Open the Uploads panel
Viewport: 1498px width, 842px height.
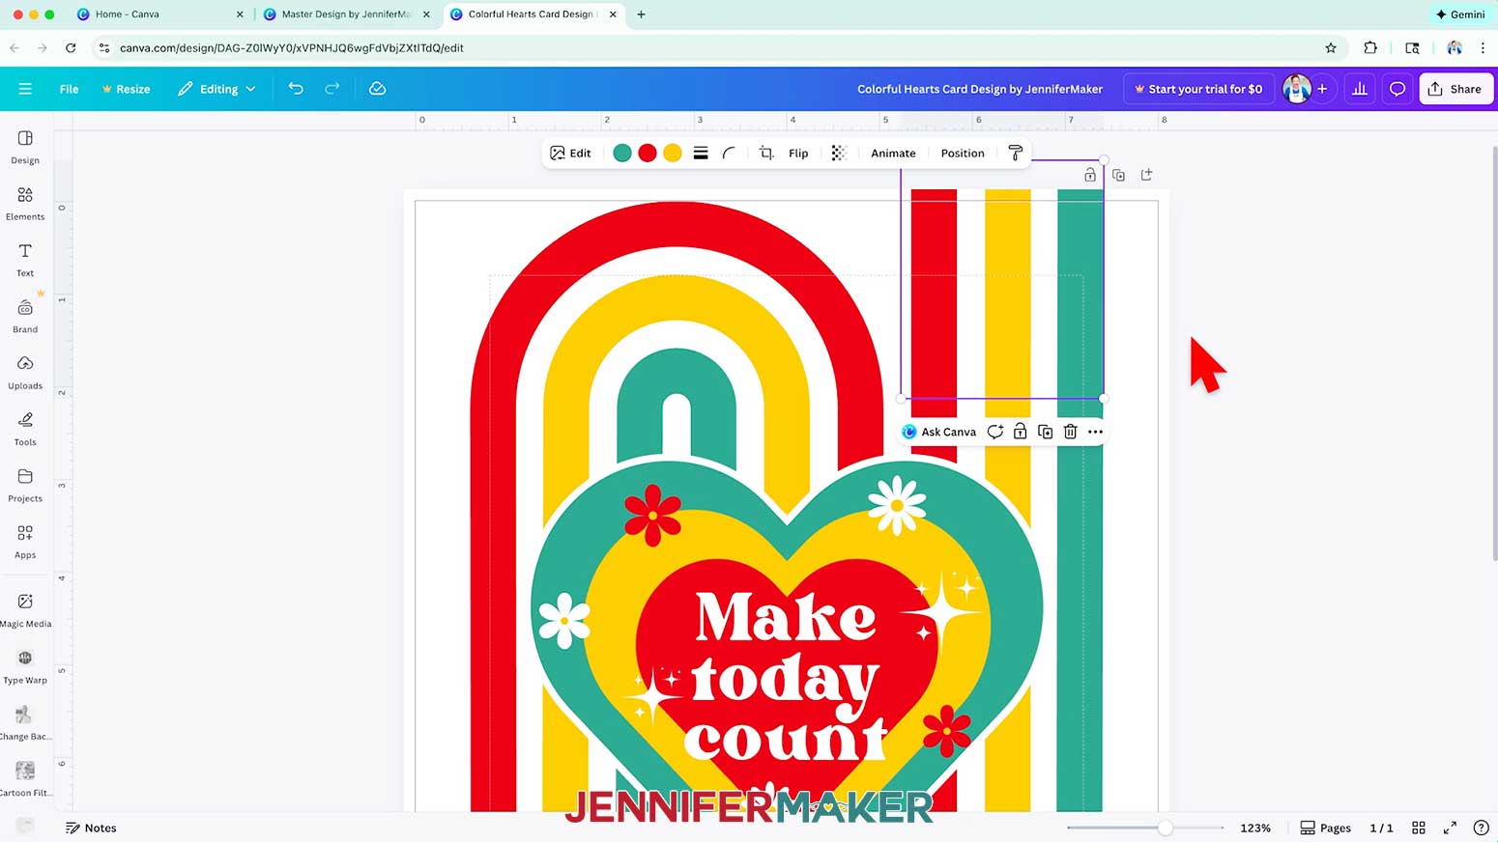pos(25,372)
